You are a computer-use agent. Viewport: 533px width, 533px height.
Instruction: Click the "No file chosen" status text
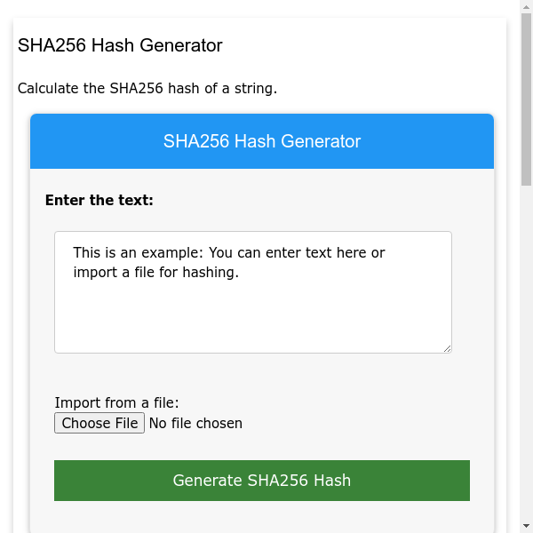click(195, 423)
